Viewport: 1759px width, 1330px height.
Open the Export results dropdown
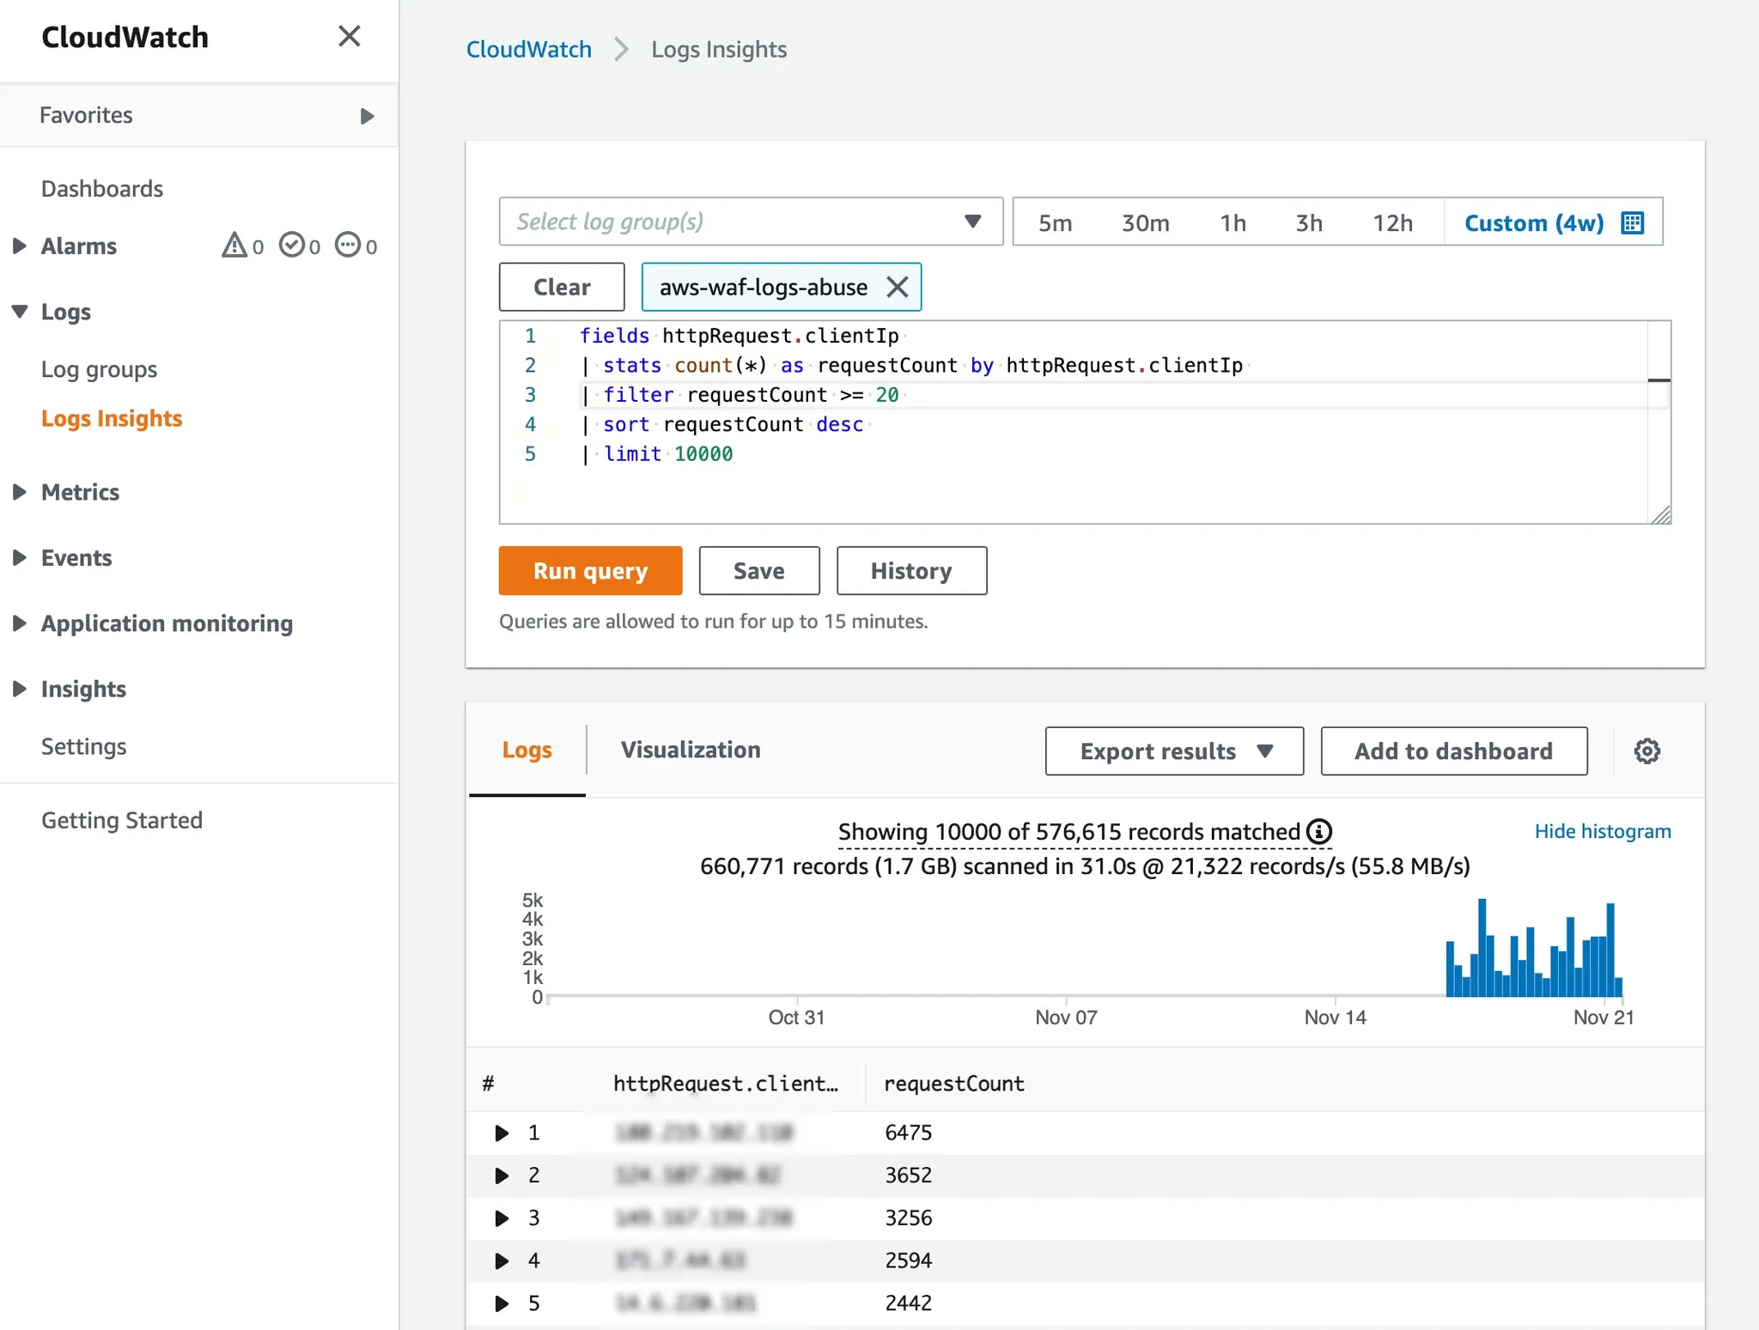[x=1173, y=751]
